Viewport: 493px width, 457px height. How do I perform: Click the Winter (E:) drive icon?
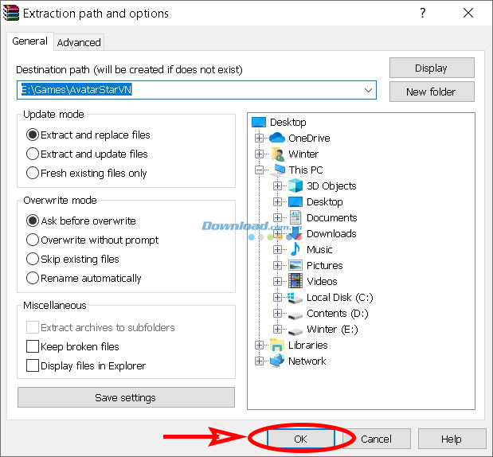(295, 330)
